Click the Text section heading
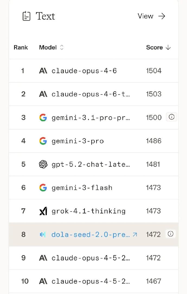Screen dimensions: 187x294 (x=45, y=16)
